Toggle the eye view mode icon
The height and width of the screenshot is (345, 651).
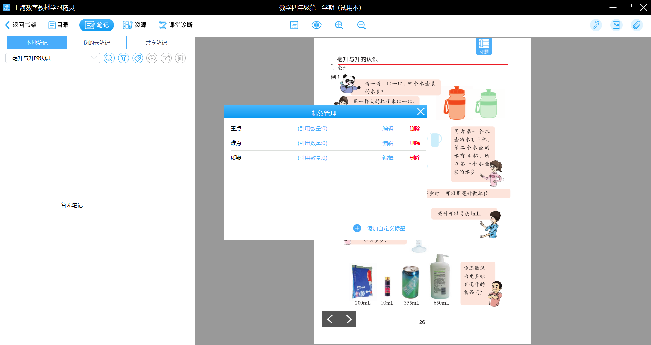316,25
